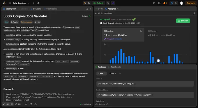Select Case 2
This screenshot has height=108, width=198.
coord(113,74)
